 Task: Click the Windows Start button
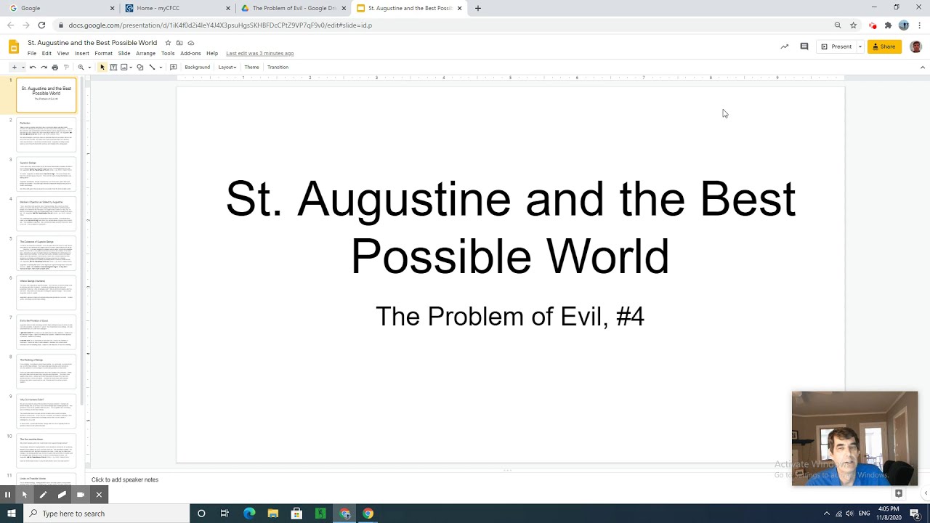tap(12, 514)
